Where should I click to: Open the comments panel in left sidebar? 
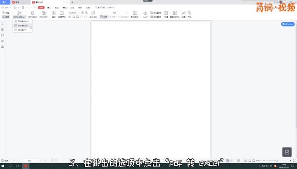[x=3, y=35]
